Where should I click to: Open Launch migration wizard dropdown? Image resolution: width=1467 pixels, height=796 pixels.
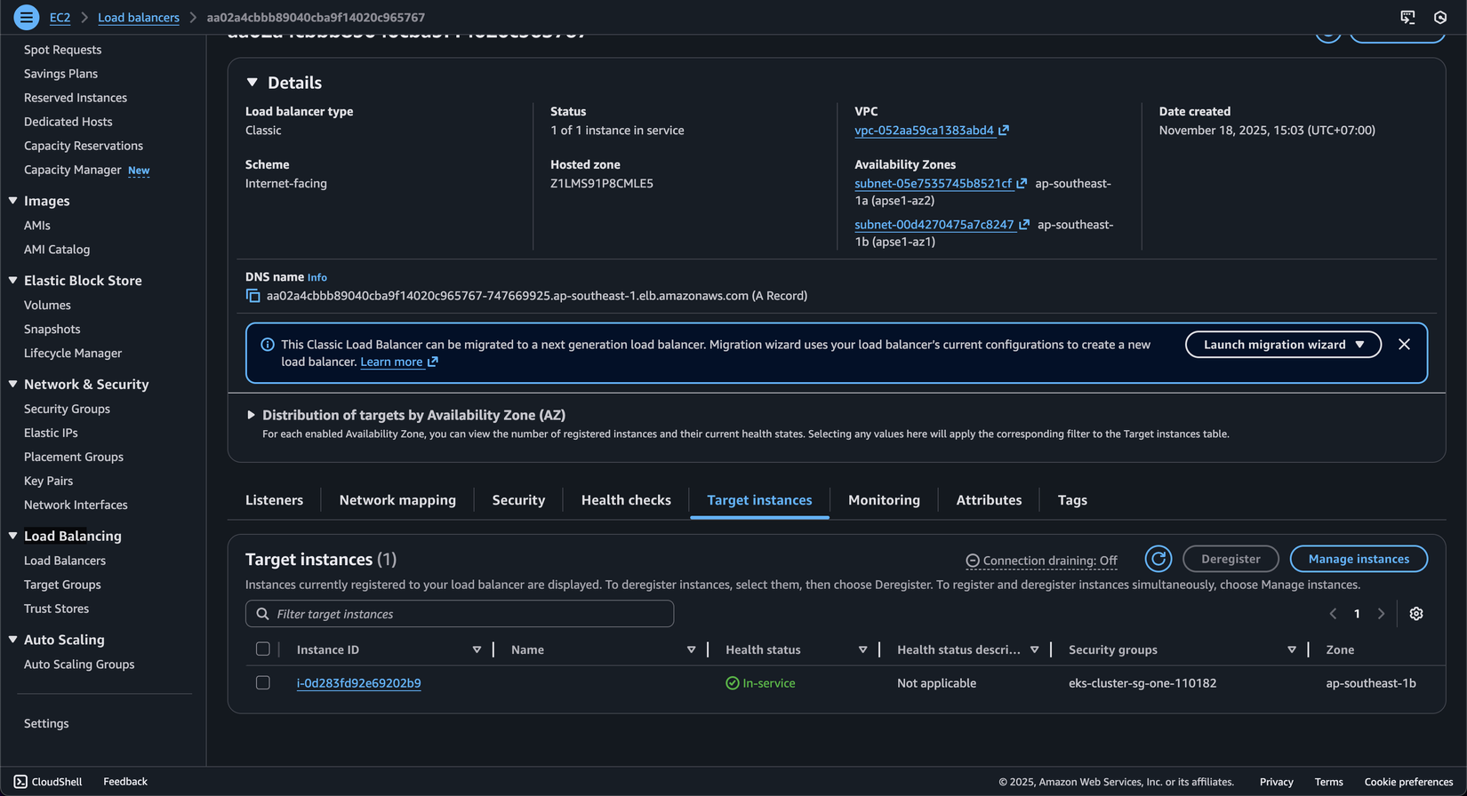coord(1283,345)
